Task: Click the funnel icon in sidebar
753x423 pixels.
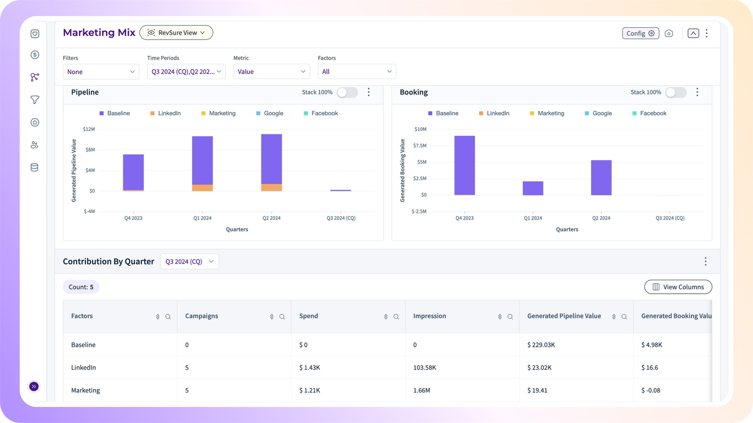Action: coord(35,100)
